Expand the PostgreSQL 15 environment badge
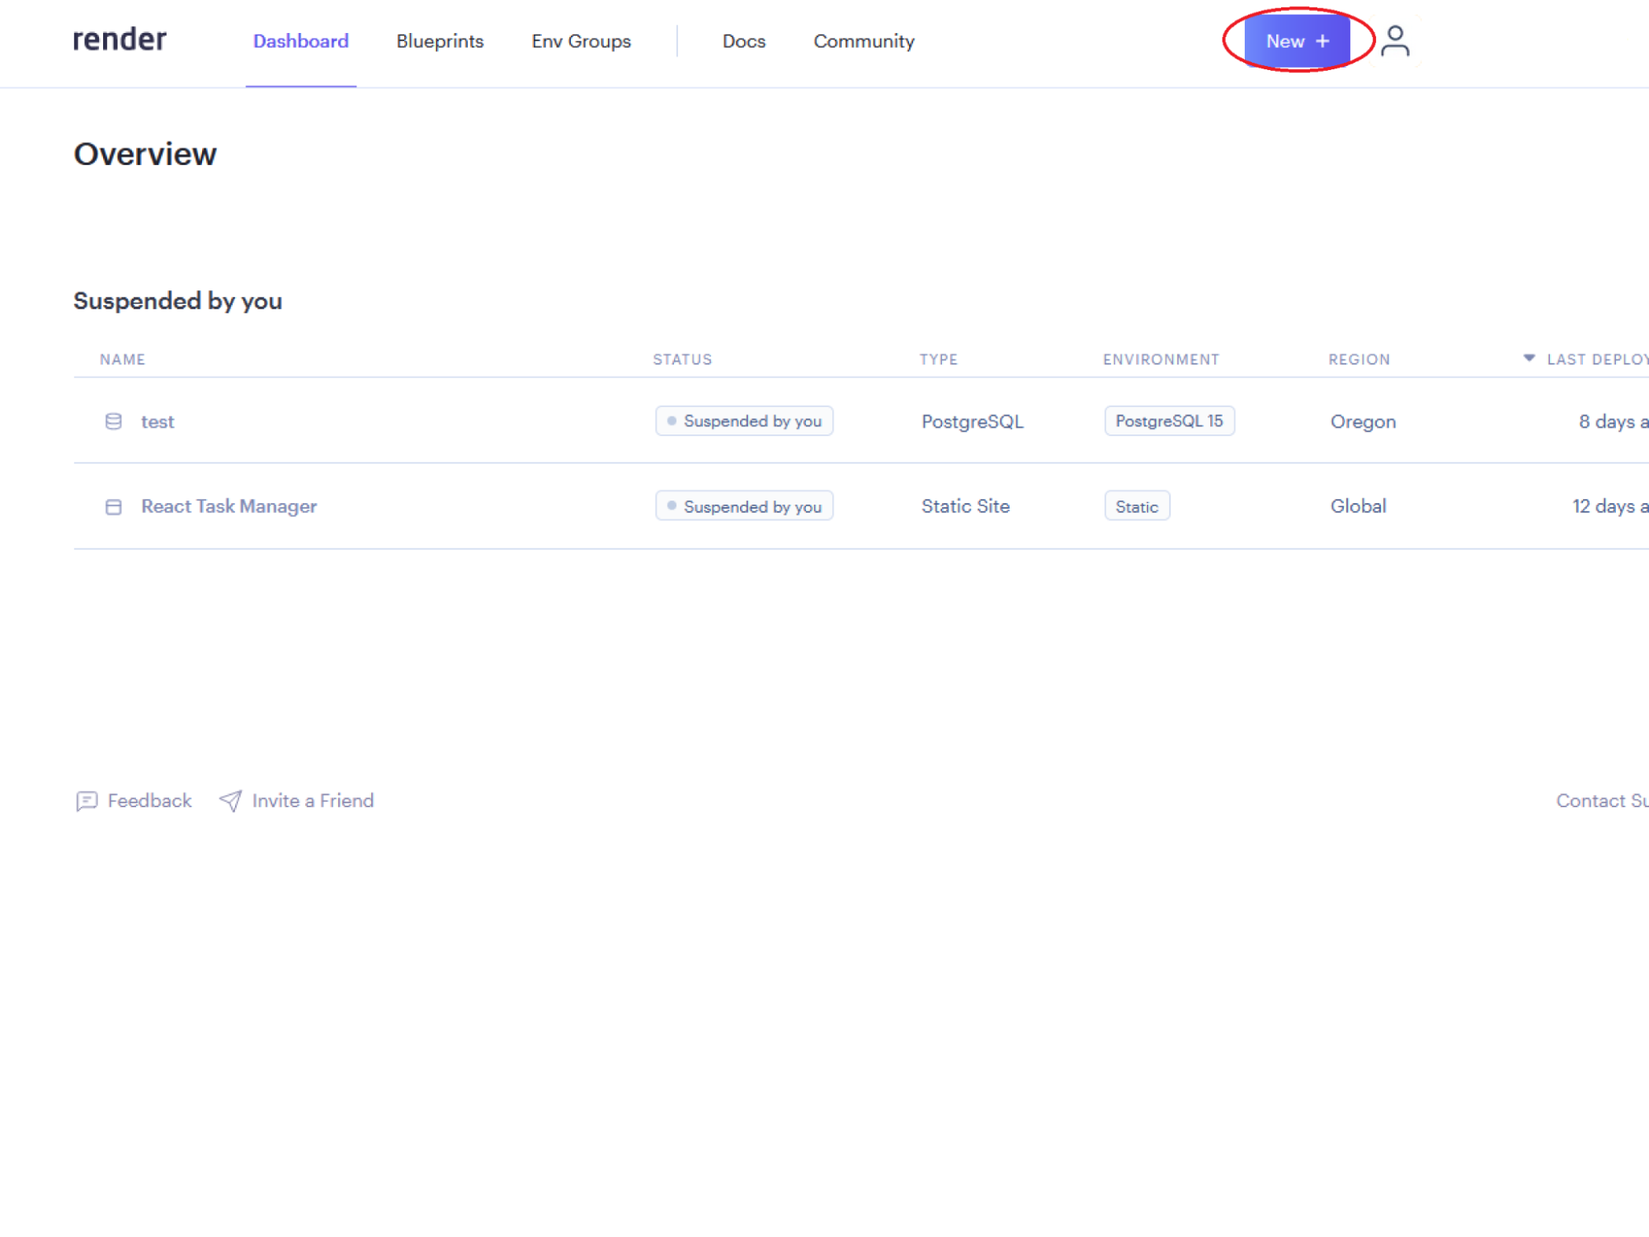 1169,421
